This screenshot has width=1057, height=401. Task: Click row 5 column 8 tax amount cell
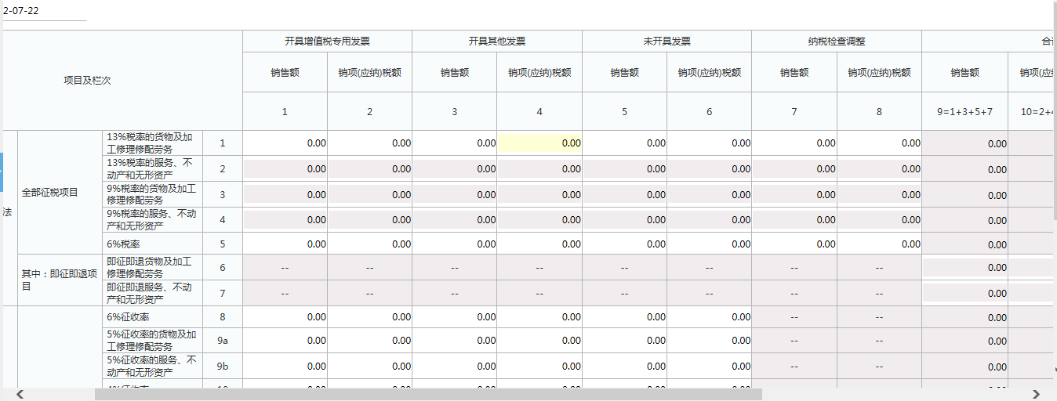879,244
